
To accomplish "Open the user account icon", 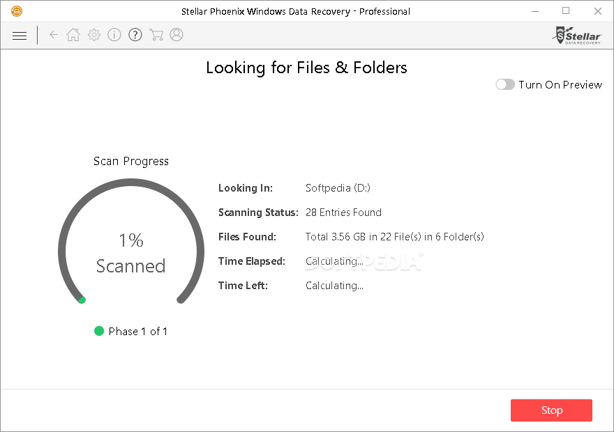I will click(x=177, y=34).
